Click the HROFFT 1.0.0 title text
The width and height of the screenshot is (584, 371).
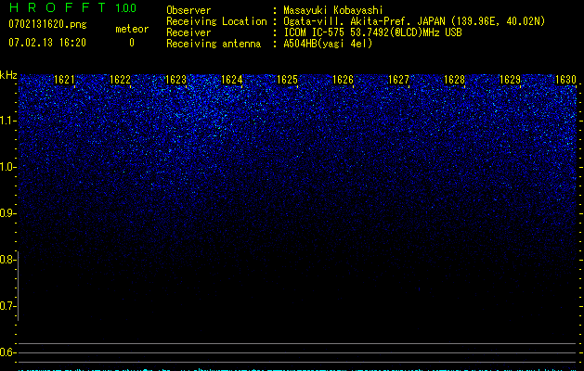pyautogui.click(x=72, y=7)
